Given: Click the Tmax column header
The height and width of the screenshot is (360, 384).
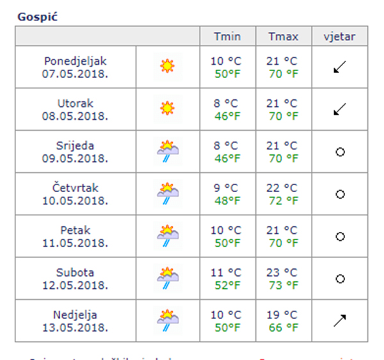Looking at the screenshot, I should (x=284, y=37).
